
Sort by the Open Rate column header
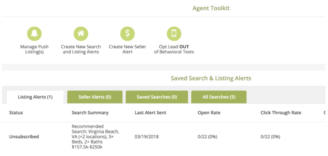pos(209,113)
